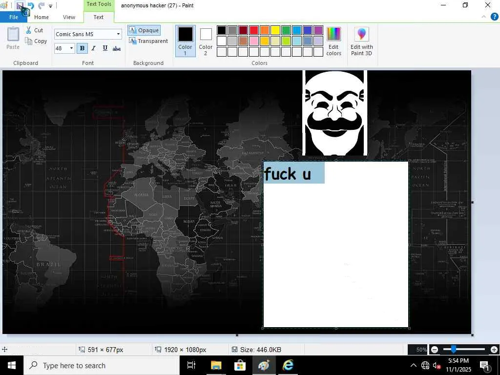This screenshot has width=500, height=375.
Task: Select Color 2 background box
Action: [206, 41]
